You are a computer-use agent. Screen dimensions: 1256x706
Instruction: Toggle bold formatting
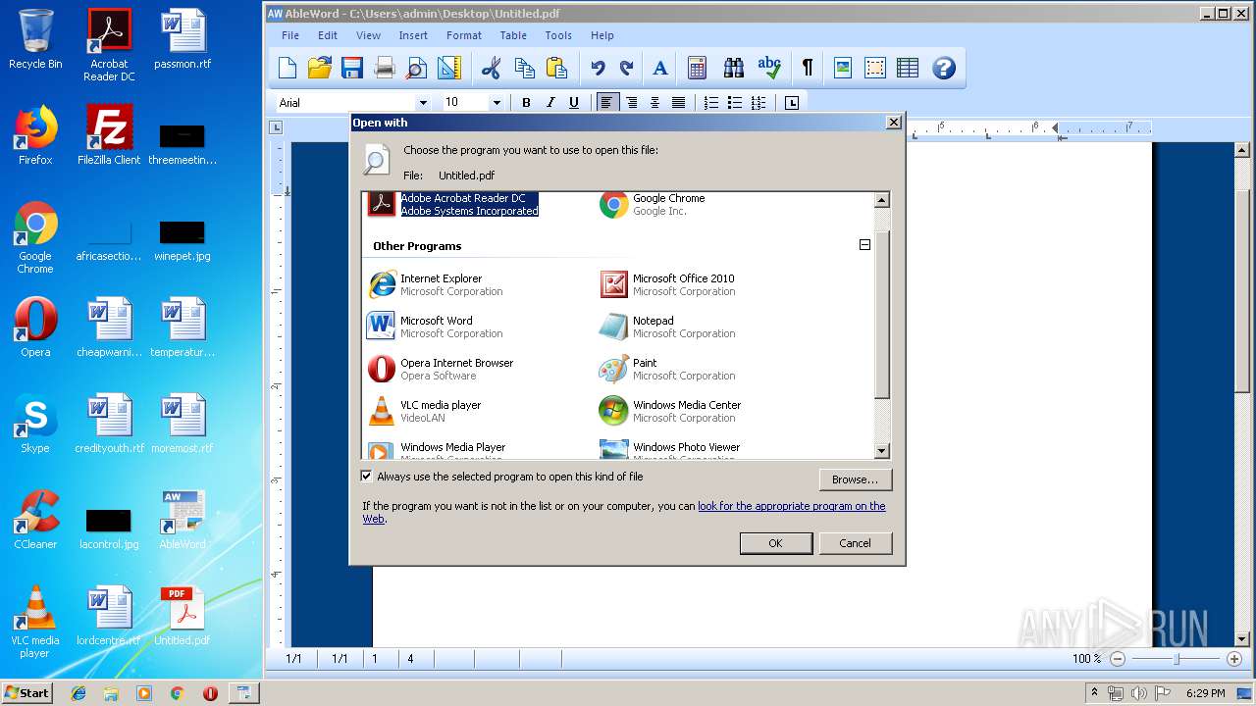tap(526, 103)
